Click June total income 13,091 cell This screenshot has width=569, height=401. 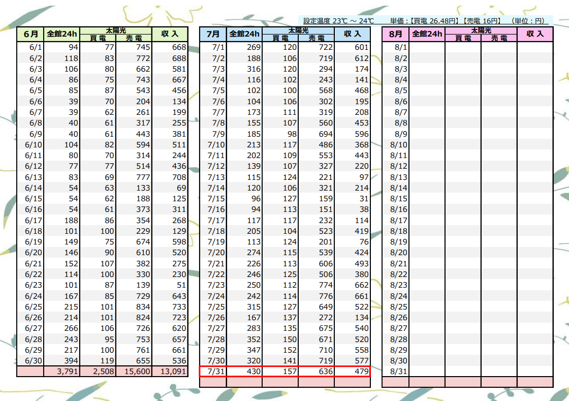click(x=170, y=371)
